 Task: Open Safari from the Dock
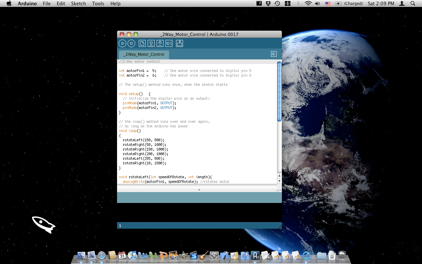point(102,255)
